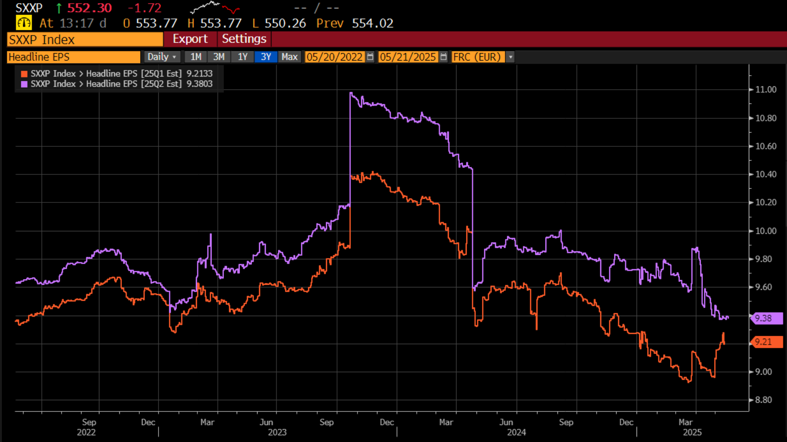This screenshot has height=442, width=787.
Task: Click the intraday sparkline mini chart
Action: [215, 8]
